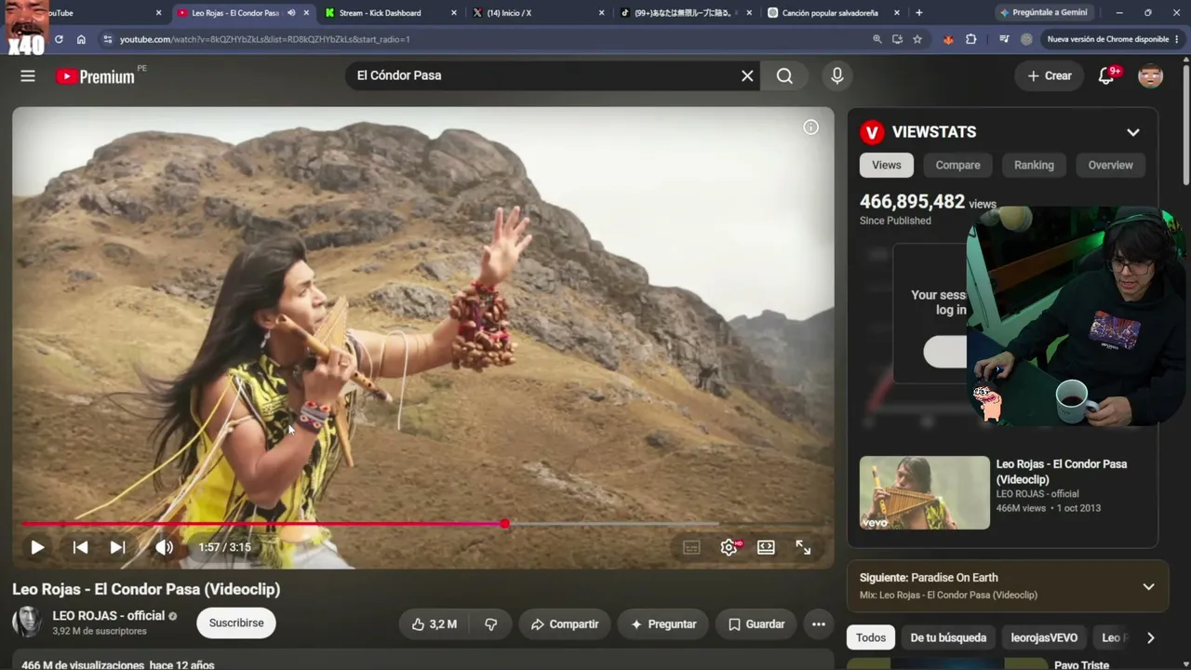
Task: Select the Views tab in ViewStats
Action: coord(887,165)
